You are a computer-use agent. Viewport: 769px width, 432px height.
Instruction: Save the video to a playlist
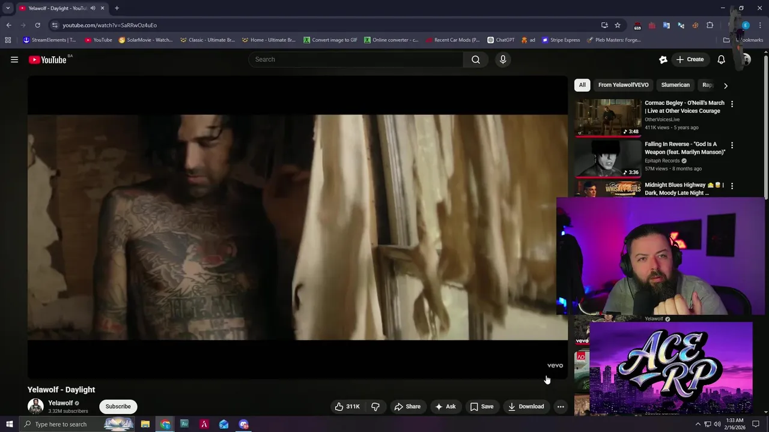coord(482,406)
